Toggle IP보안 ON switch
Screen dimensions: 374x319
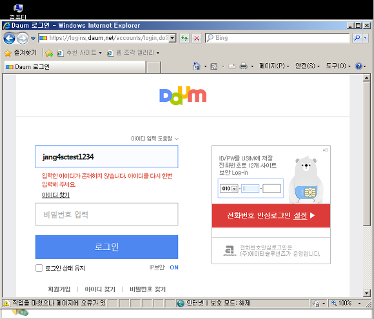click(x=174, y=267)
